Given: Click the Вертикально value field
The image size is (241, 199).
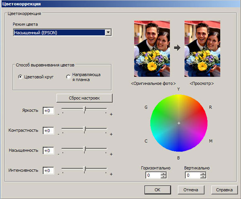Looking at the screenshot, I should pyautogui.click(x=193, y=175).
